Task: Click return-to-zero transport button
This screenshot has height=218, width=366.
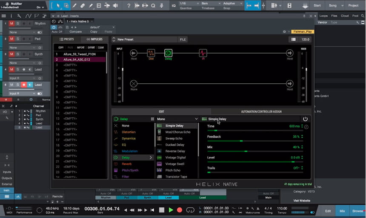Action: 152,210
